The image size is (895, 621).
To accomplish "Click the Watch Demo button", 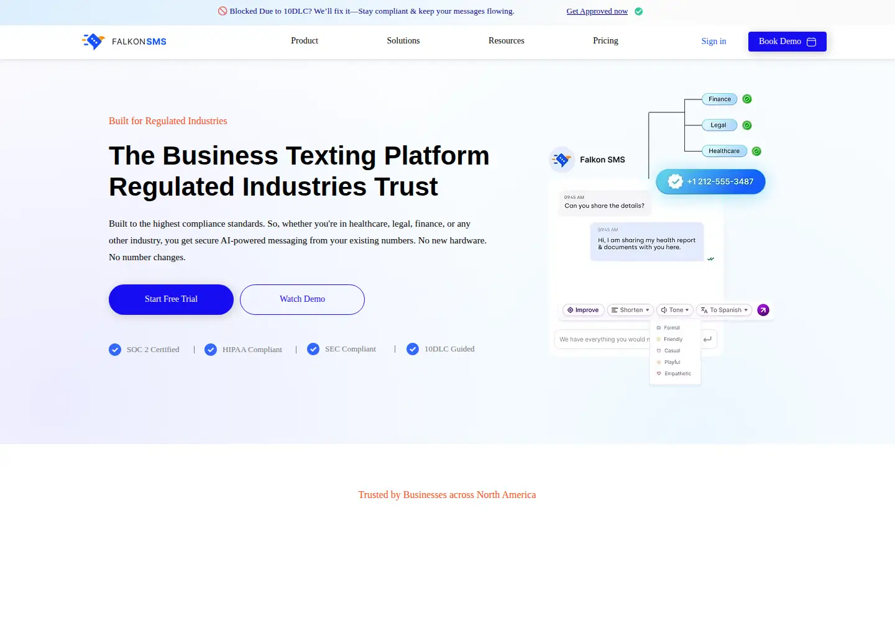I will [302, 299].
